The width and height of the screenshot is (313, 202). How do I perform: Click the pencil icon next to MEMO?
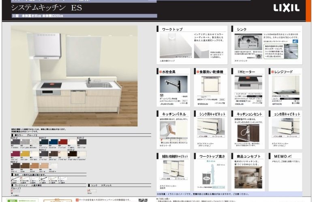(289, 156)
